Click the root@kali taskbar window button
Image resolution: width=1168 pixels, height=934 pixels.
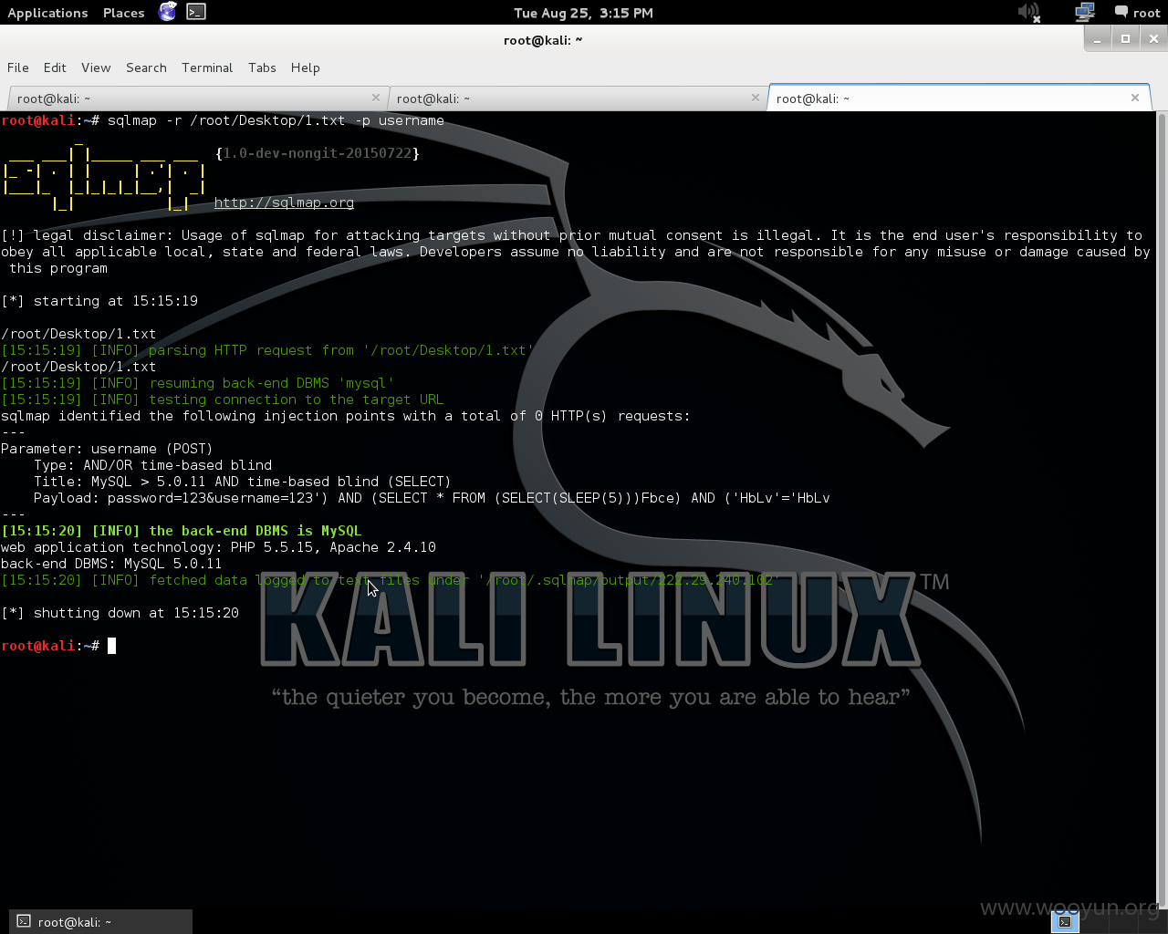coord(101,921)
